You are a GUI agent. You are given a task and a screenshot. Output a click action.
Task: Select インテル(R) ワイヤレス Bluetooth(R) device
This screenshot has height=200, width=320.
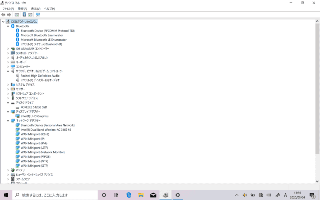pyautogui.click(x=41, y=44)
